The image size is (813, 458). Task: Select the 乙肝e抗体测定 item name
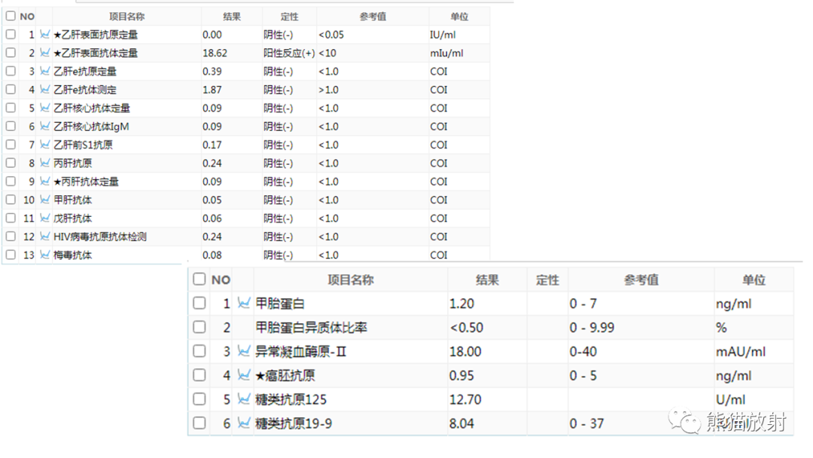click(x=85, y=90)
